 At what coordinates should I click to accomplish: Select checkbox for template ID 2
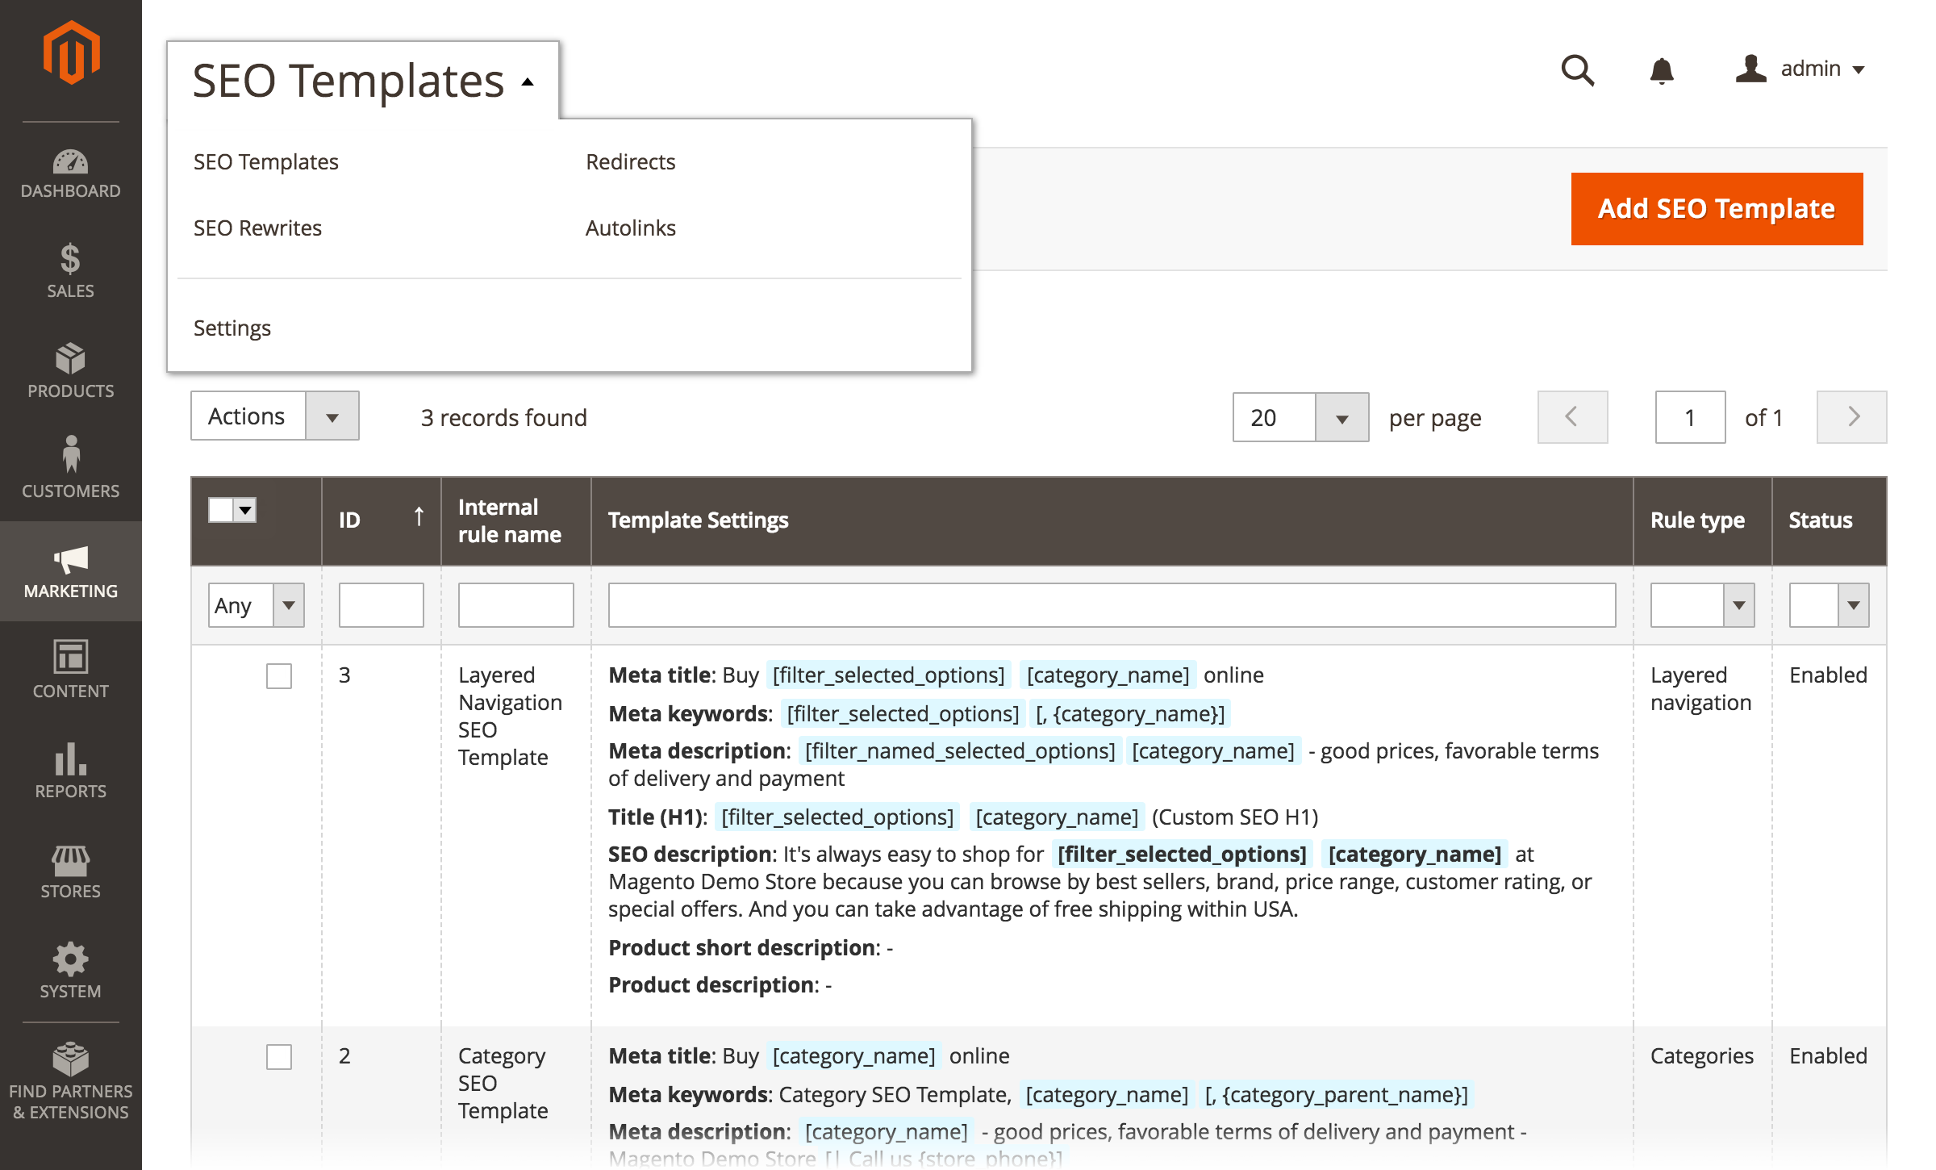[x=279, y=1057]
